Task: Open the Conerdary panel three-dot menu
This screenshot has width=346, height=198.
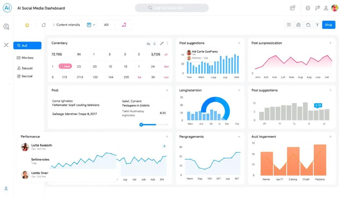Action: [x=167, y=43]
